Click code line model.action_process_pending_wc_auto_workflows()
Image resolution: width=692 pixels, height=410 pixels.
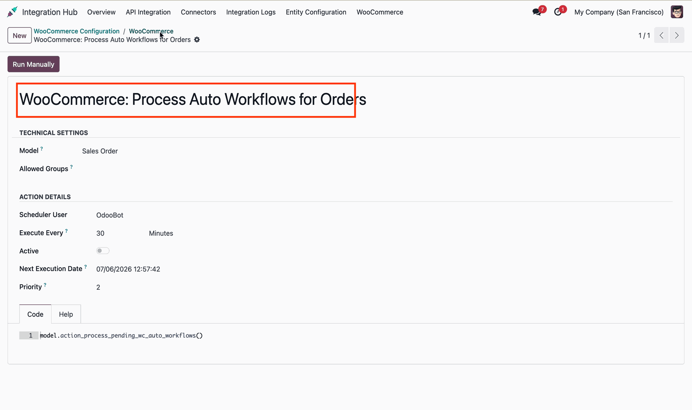pos(121,335)
